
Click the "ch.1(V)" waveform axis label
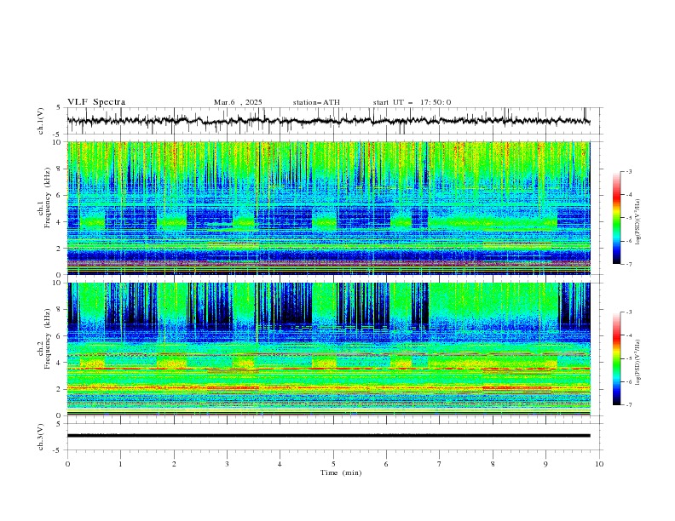click(40, 121)
